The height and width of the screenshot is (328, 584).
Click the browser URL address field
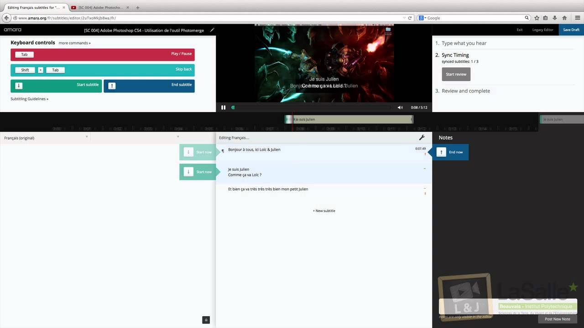point(210,18)
